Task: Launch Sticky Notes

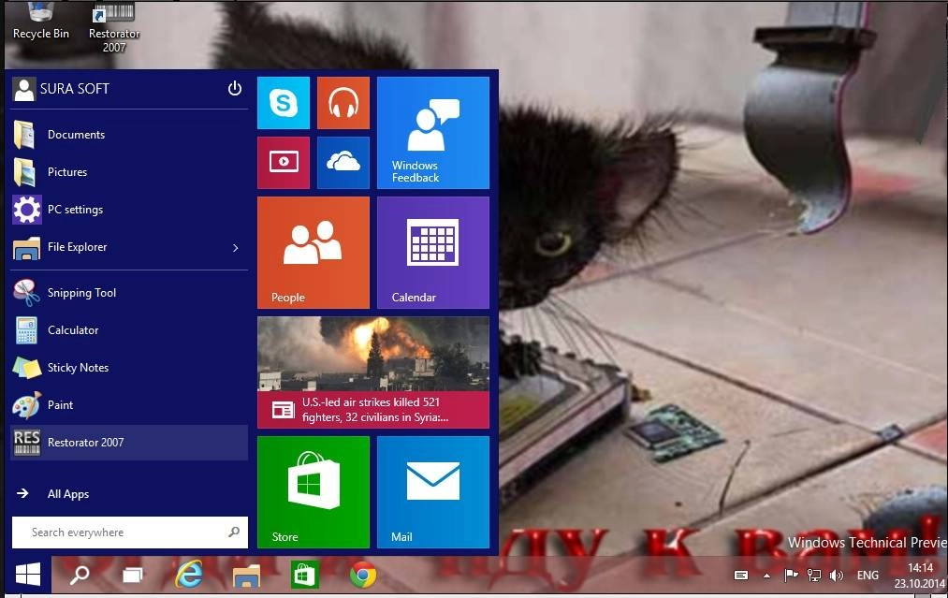Action: point(129,368)
